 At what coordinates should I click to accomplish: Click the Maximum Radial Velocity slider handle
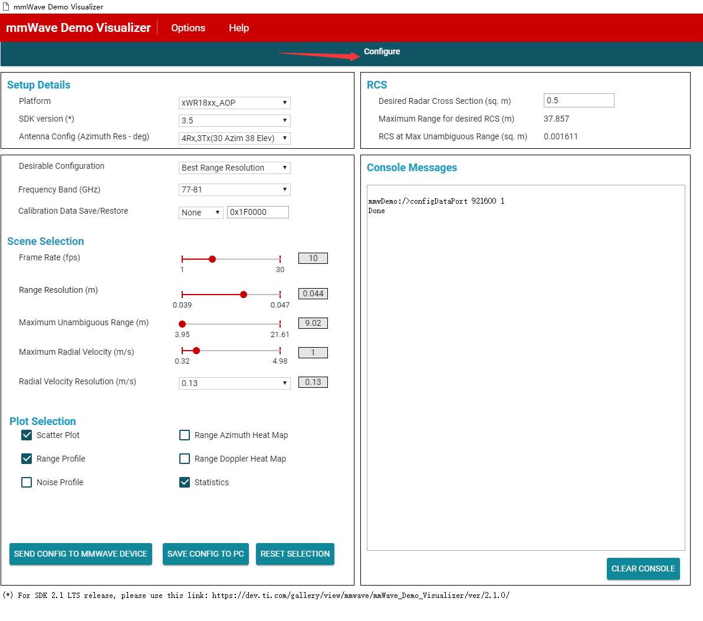click(196, 351)
